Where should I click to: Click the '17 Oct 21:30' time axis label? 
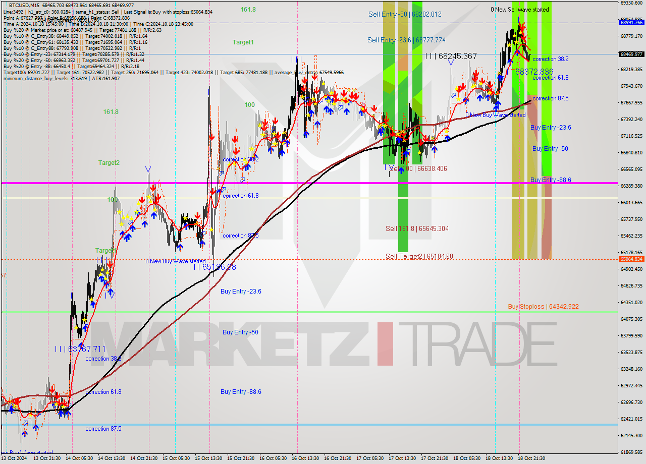pos(435,458)
